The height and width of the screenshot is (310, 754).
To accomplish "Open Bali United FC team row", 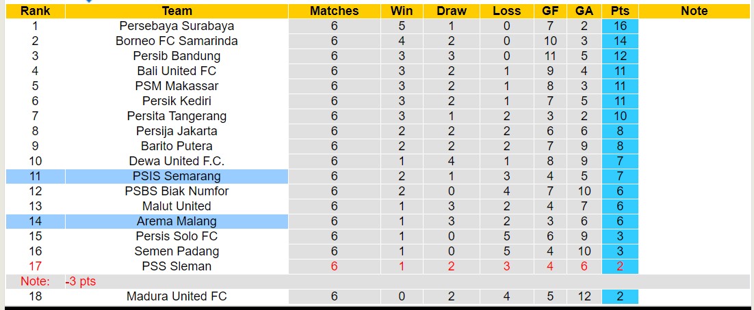I will 177,71.
